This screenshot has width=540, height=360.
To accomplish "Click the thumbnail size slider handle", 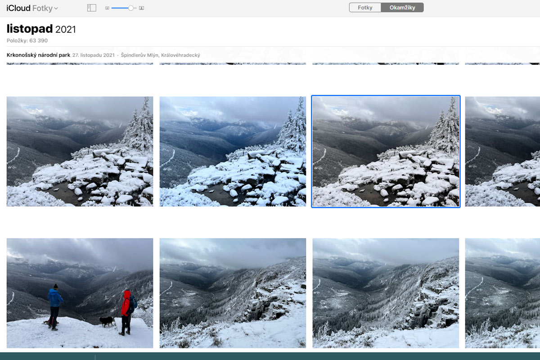I will (x=130, y=8).
